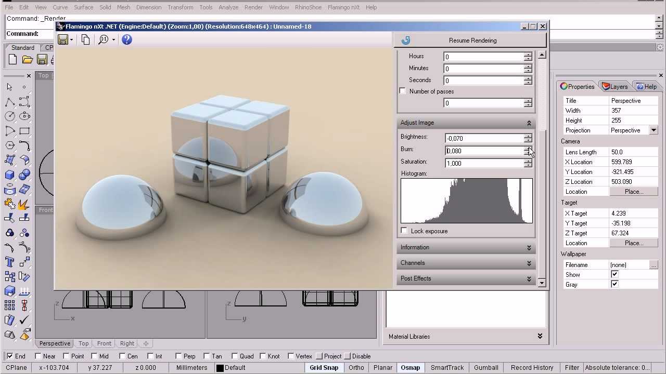Switch to the Layers tab
Screen dimensions: 666x374
(615, 87)
